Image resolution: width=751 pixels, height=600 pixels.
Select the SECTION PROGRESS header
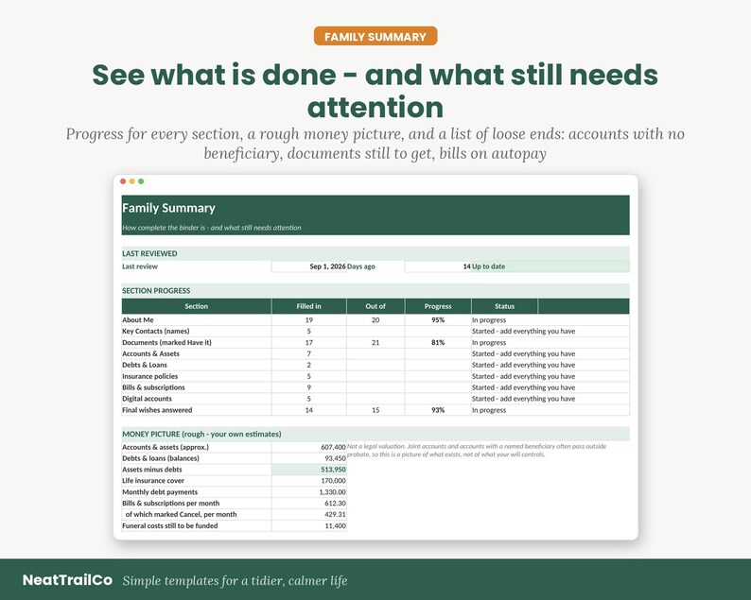click(x=375, y=290)
